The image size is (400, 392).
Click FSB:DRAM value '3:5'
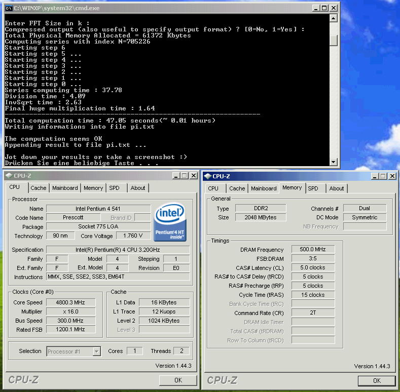(313, 258)
